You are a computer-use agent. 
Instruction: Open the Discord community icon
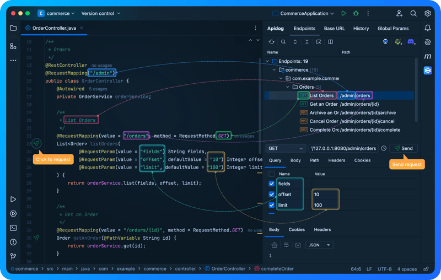coord(411,41)
